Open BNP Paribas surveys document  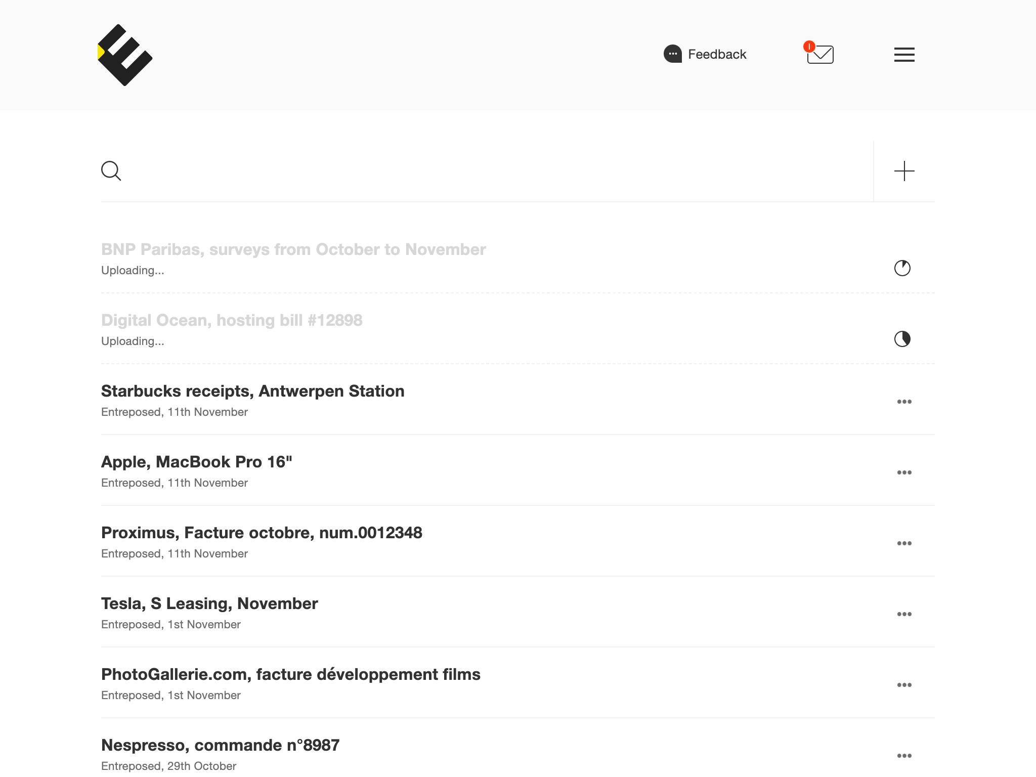coord(293,249)
